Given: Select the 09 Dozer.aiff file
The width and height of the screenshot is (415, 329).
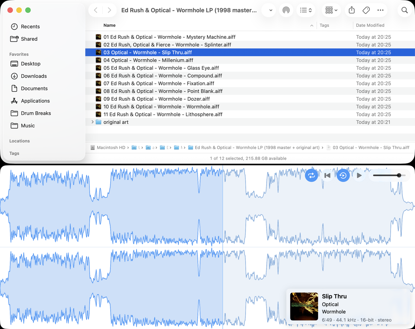Looking at the screenshot, I should click(250, 99).
